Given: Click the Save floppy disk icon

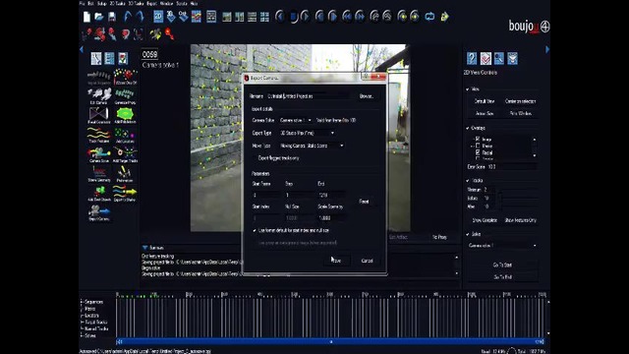Looking at the screenshot, I should (112, 17).
